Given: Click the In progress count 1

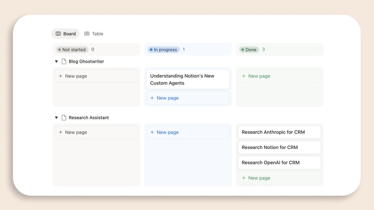Looking at the screenshot, I should 184,49.
